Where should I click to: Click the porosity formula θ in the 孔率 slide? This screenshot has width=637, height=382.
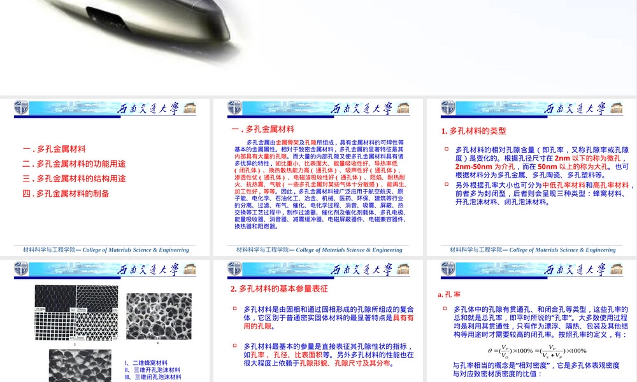pos(537,351)
